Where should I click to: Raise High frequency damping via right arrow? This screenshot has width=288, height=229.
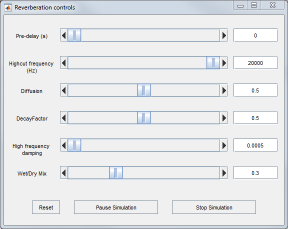coord(223,145)
